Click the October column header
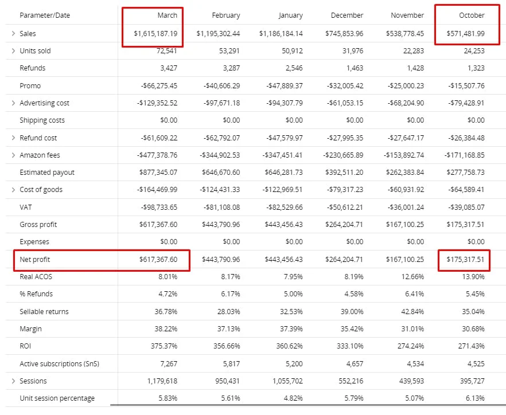This screenshot has height=415, width=506. point(472,15)
